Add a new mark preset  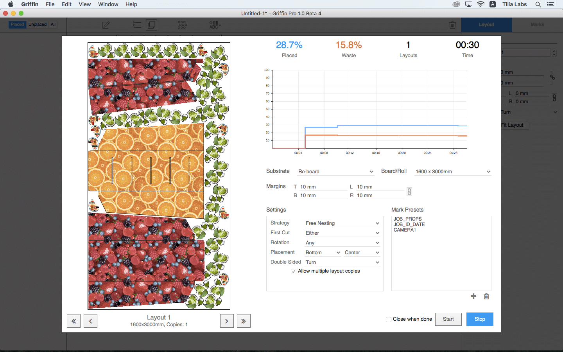click(473, 296)
